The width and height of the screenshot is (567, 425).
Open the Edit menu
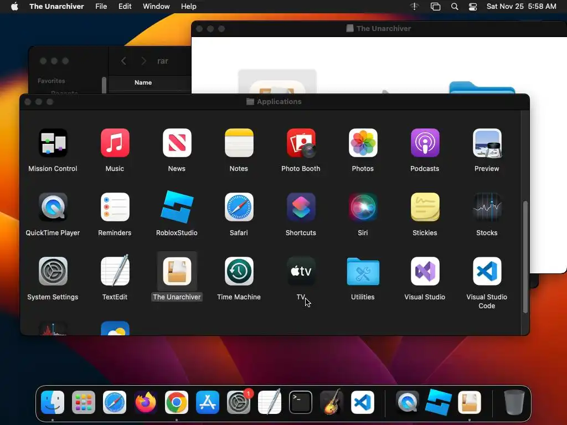tap(125, 7)
